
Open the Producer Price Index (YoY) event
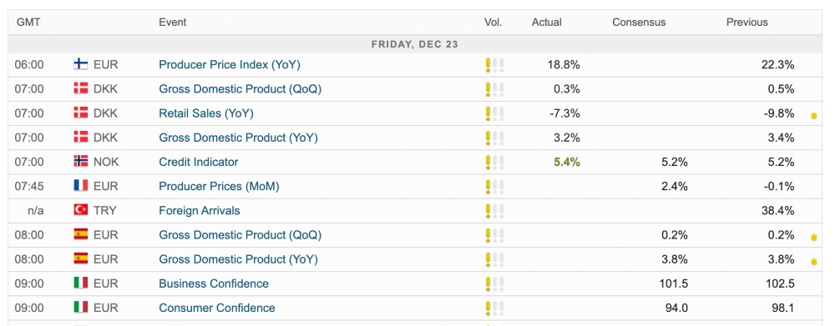point(230,65)
